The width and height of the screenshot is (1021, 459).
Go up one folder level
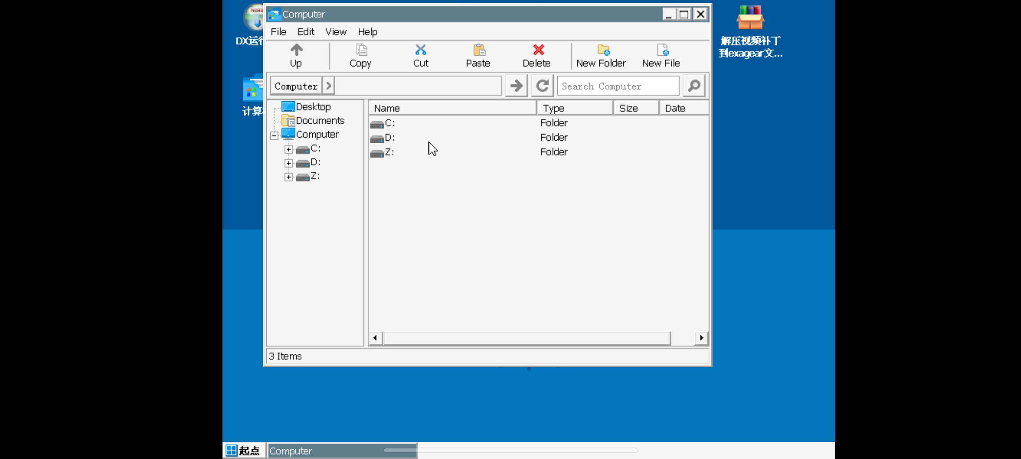click(x=296, y=56)
